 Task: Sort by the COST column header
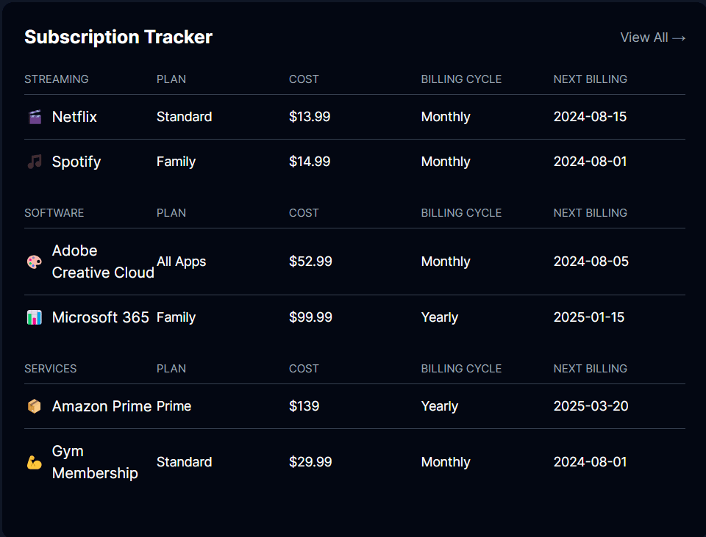pyautogui.click(x=304, y=79)
